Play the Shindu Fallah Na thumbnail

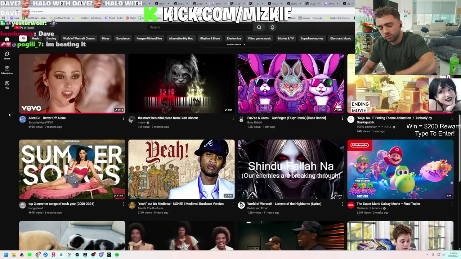point(291,169)
